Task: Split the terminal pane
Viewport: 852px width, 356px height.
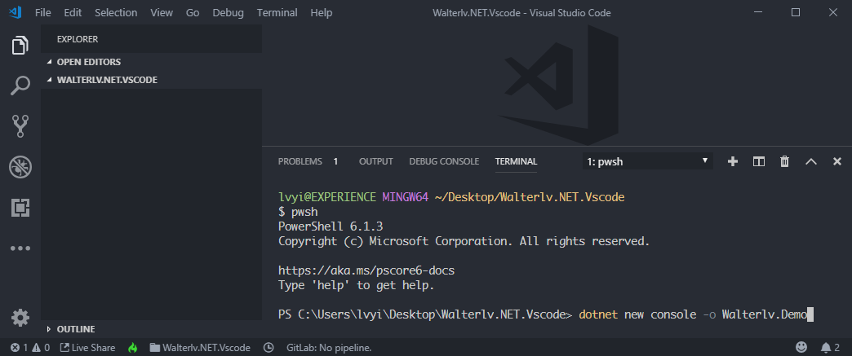Action: pyautogui.click(x=758, y=161)
